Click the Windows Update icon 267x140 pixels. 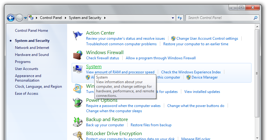[x=78, y=89]
